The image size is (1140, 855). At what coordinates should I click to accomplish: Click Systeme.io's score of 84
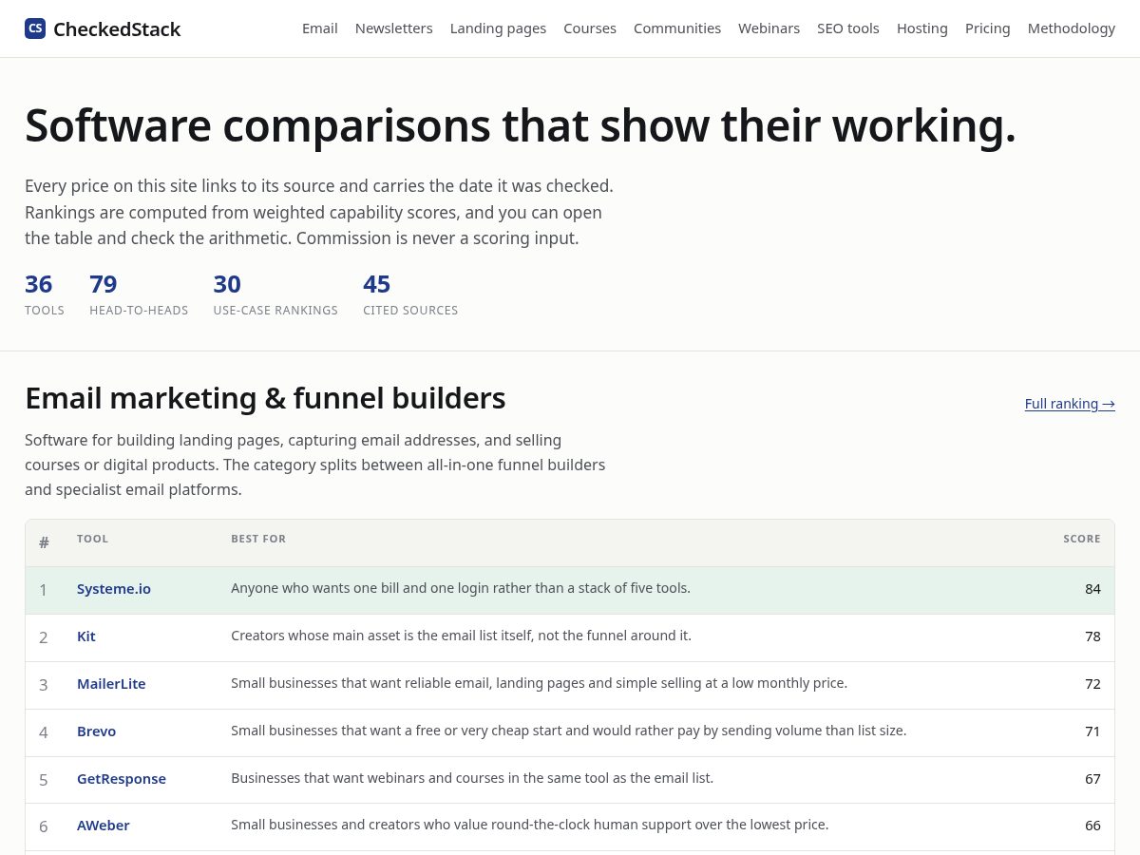(x=1092, y=589)
